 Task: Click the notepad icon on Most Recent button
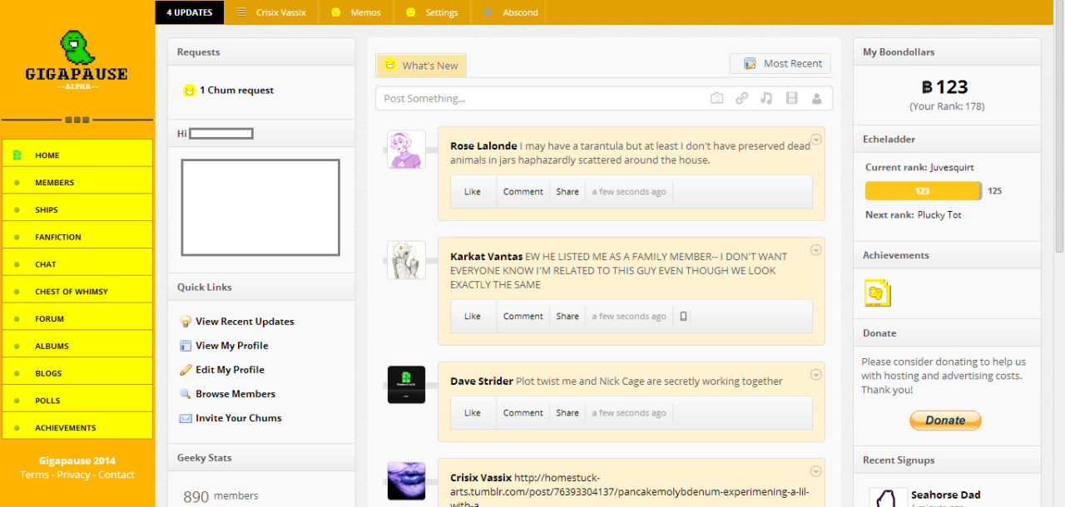pyautogui.click(x=750, y=63)
